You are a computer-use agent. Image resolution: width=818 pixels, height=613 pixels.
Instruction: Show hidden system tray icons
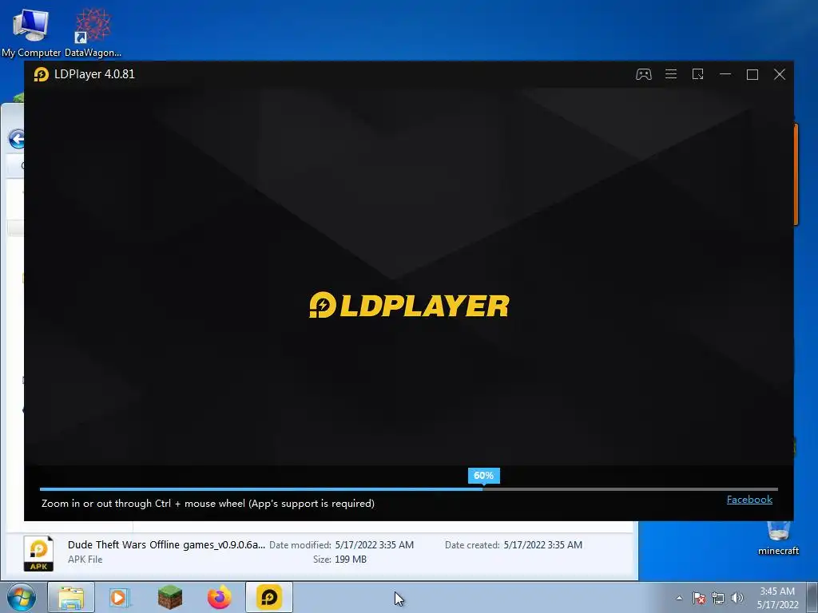679,598
